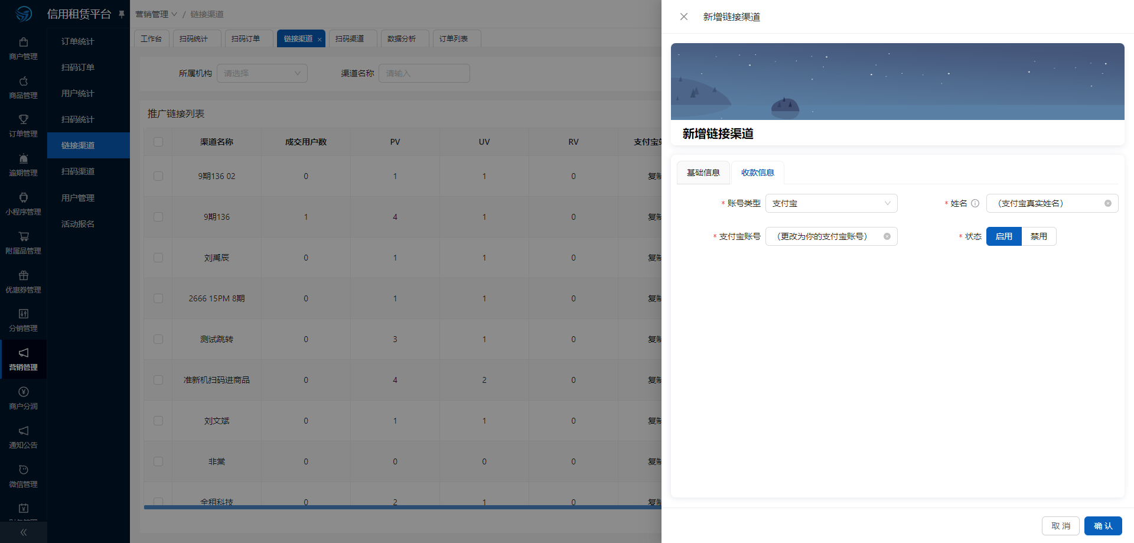
Task: Close the 新增链接渠道 drawer with X
Action: pos(684,17)
